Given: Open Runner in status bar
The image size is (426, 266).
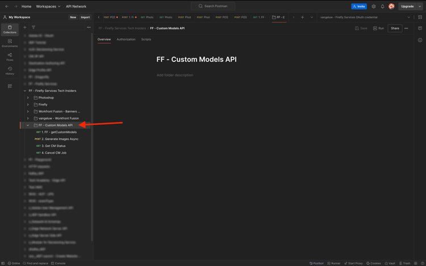Looking at the screenshot, I should [334, 263].
